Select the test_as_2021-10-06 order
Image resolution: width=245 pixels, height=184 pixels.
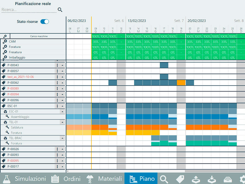point(21,77)
